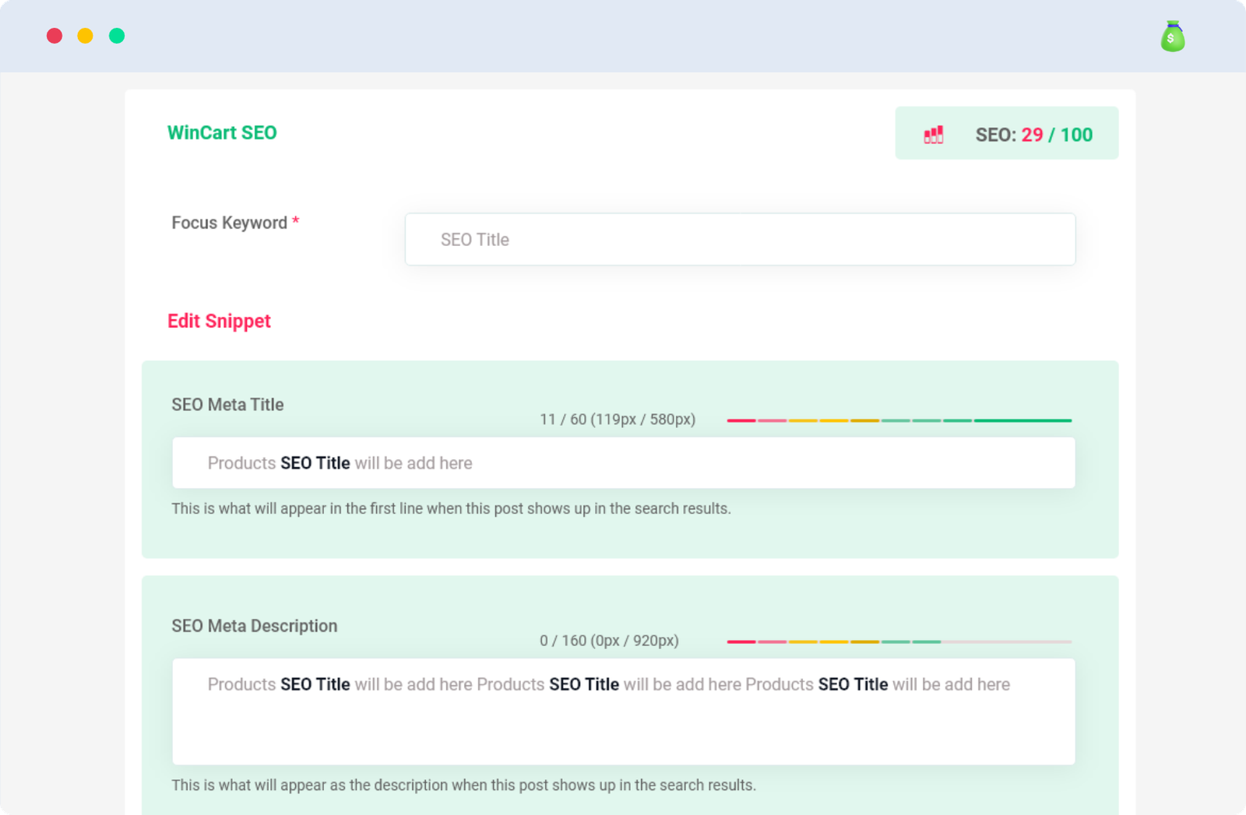Click the SEO Meta Description length progress bar
The width and height of the screenshot is (1246, 815).
click(899, 641)
